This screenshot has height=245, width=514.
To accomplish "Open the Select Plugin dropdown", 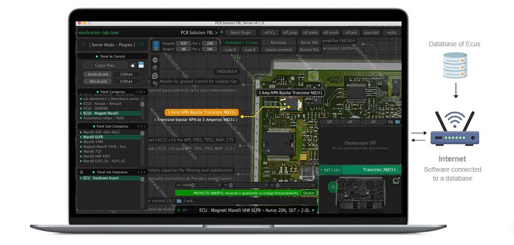I will tap(241, 33).
